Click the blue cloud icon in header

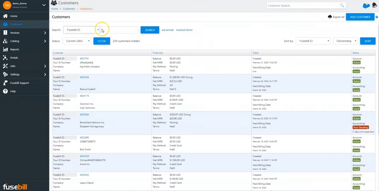[366, 6]
